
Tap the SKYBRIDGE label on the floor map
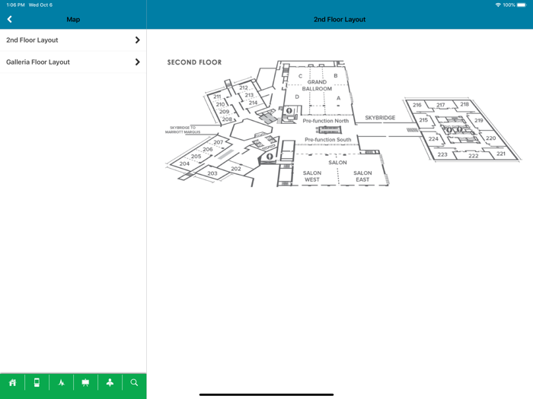coord(380,118)
